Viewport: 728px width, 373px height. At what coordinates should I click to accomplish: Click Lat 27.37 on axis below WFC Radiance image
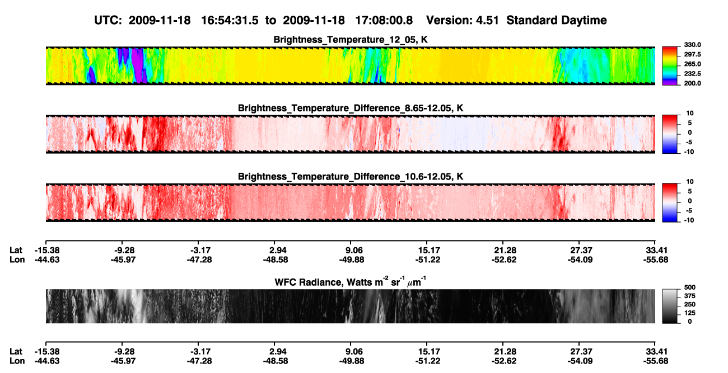pos(581,351)
